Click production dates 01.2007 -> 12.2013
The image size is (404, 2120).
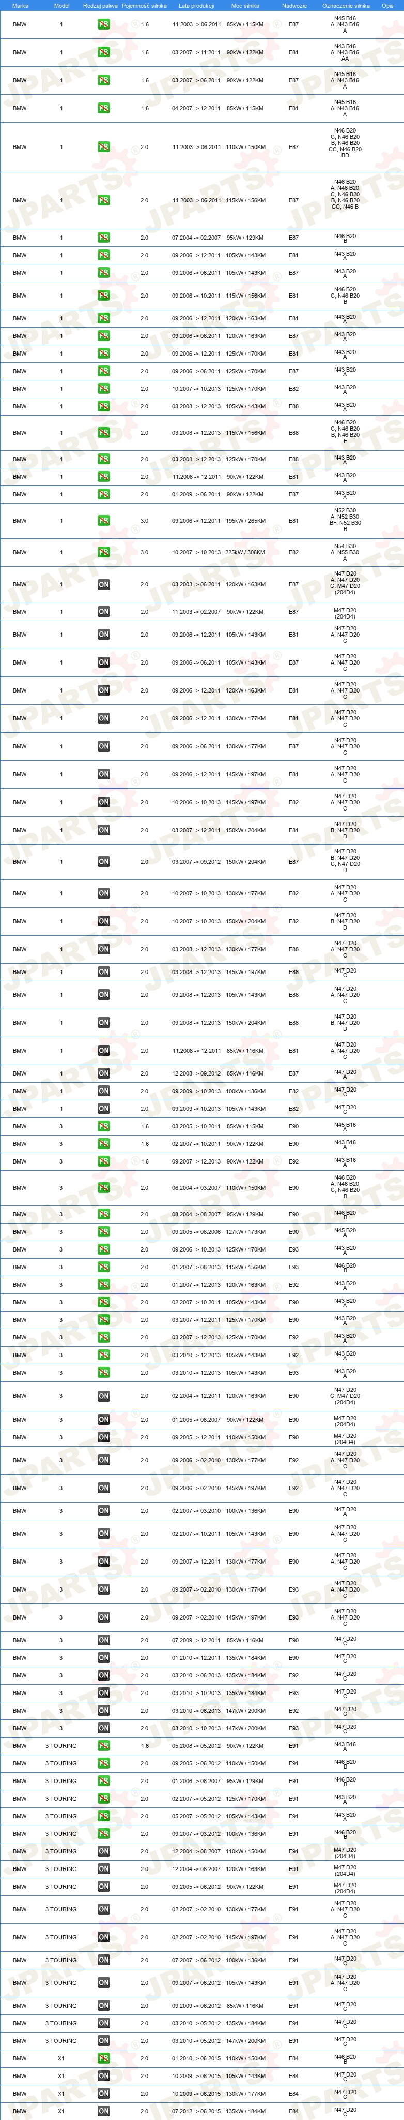[196, 1285]
